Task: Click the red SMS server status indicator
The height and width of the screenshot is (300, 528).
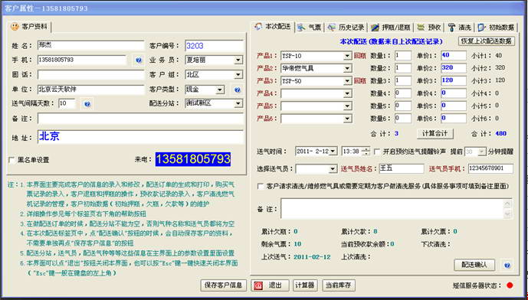Action: click(x=510, y=285)
